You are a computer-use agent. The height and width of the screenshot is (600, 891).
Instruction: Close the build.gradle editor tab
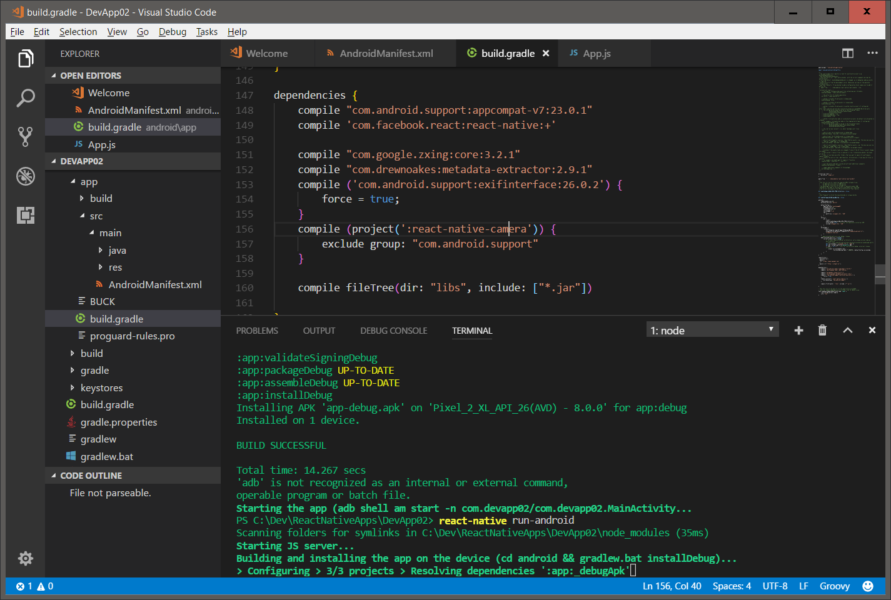[546, 54]
